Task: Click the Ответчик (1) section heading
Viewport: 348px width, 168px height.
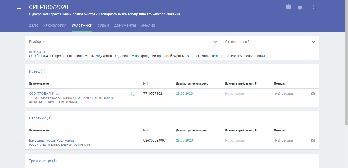Action: tap(40, 118)
